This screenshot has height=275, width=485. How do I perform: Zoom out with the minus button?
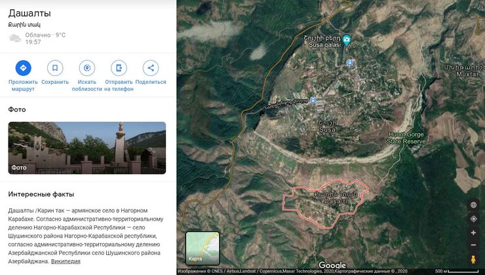pyautogui.click(x=473, y=246)
